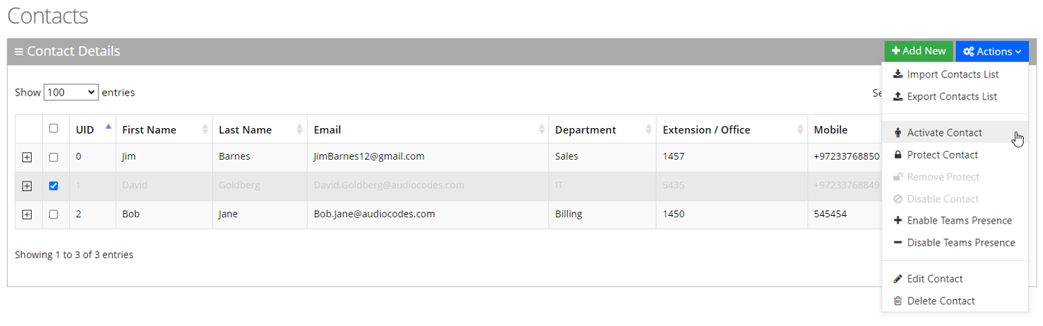Click the blue Actions dropdown button

click(x=992, y=51)
